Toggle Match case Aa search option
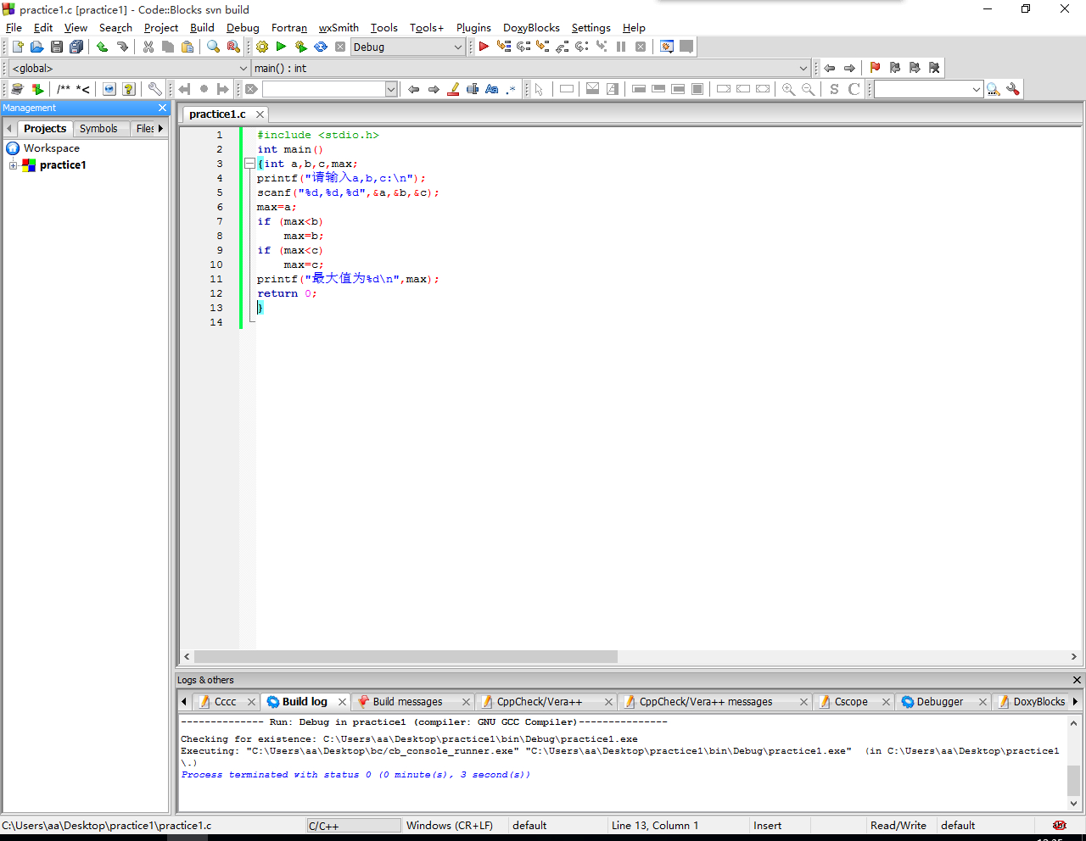The width and height of the screenshot is (1086, 841). pyautogui.click(x=492, y=89)
